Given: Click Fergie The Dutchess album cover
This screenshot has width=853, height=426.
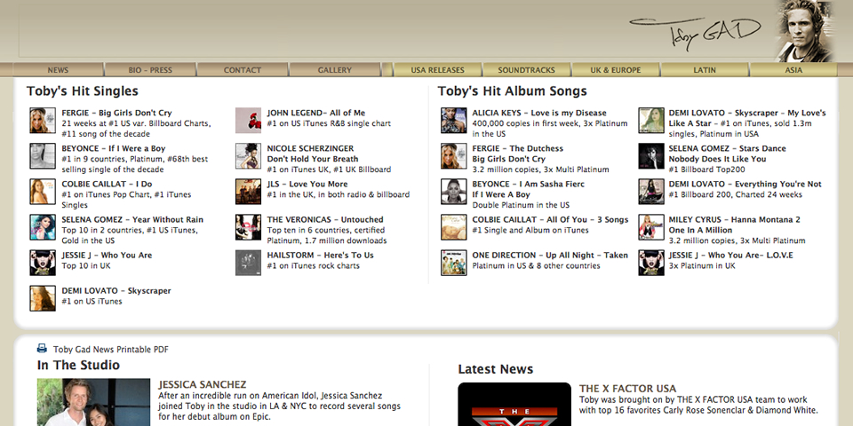Looking at the screenshot, I should 454,156.
